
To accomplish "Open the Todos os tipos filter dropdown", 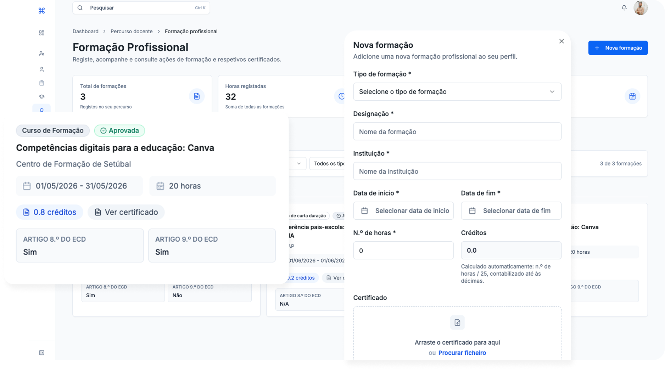I will (327, 164).
